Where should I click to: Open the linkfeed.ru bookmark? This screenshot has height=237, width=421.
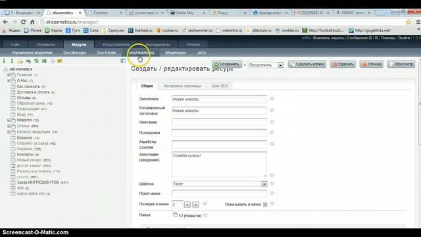coord(140,30)
